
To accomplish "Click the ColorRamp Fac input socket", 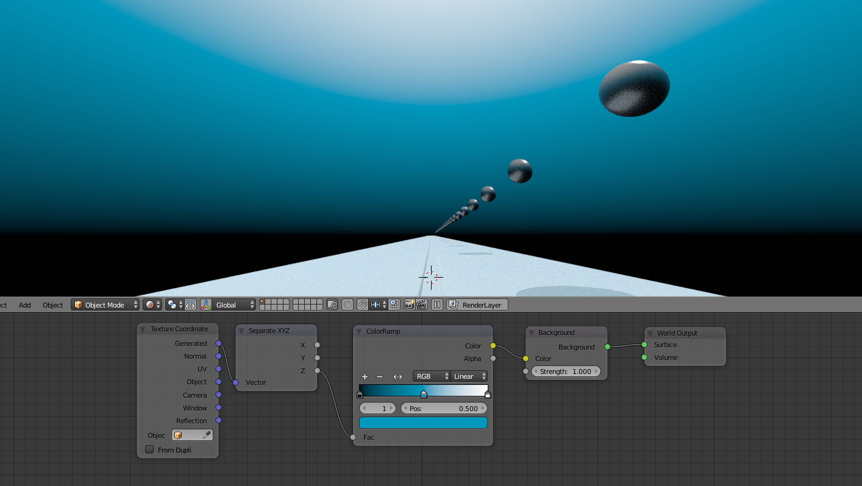I will (353, 437).
